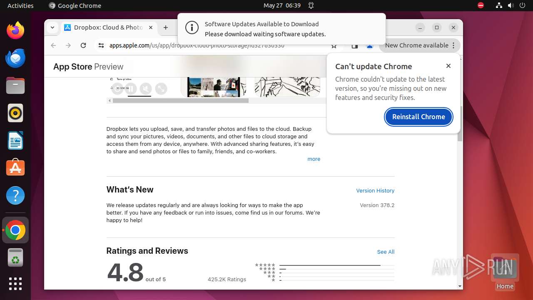533x300 pixels.
Task: Open Activities overview
Action: [20, 5]
